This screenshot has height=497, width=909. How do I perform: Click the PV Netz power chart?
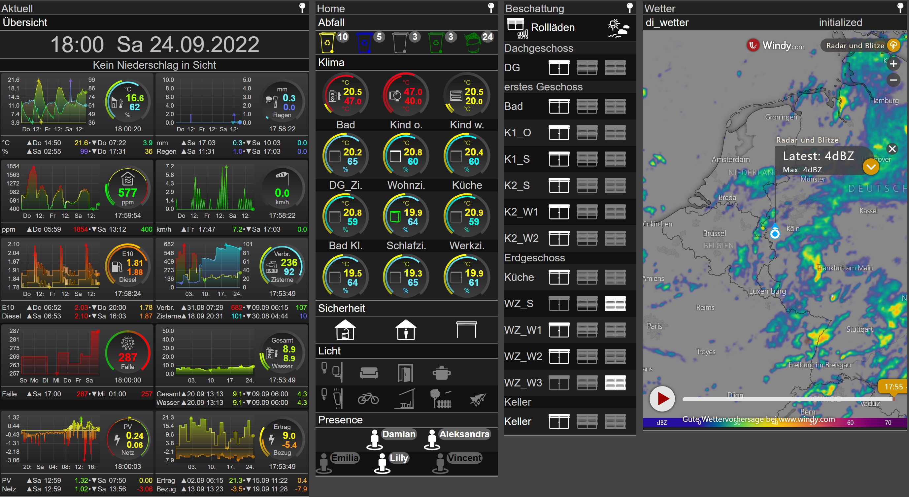pos(61,439)
